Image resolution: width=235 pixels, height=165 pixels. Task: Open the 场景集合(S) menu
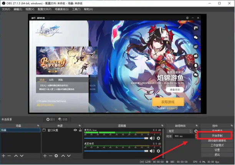click(61, 9)
